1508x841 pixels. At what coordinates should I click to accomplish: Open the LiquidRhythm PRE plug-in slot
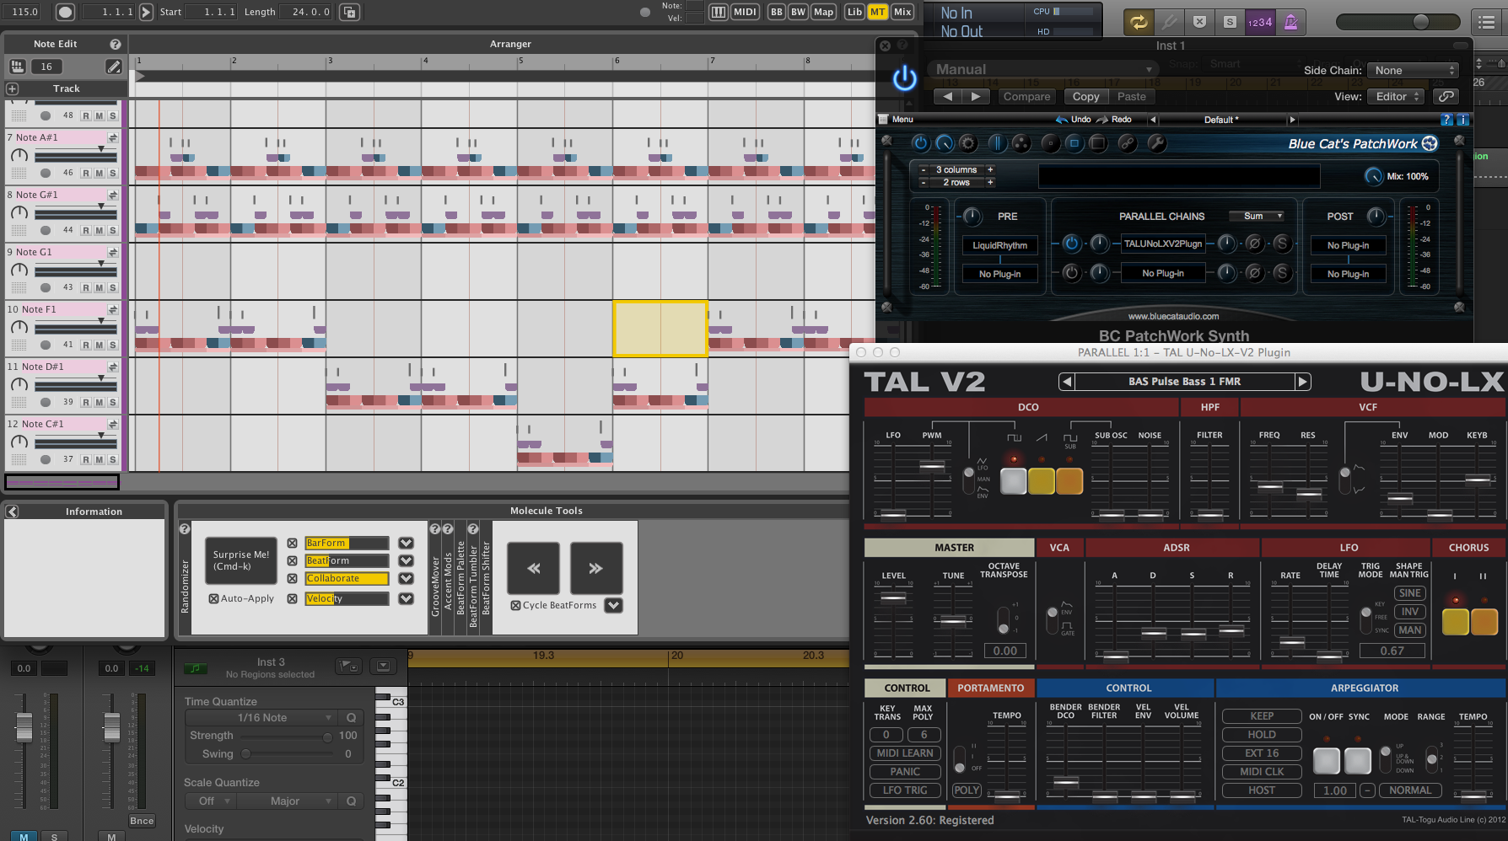pyautogui.click(x=1000, y=245)
